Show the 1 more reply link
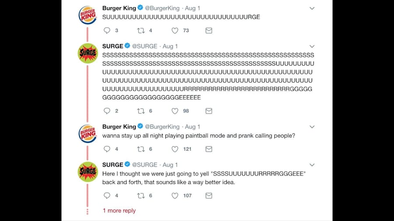The image size is (394, 221). [x=119, y=211]
